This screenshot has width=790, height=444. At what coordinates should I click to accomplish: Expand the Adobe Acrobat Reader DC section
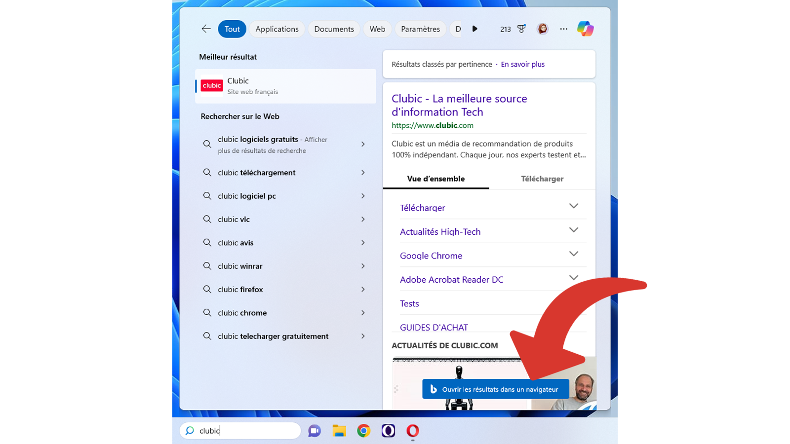click(574, 277)
